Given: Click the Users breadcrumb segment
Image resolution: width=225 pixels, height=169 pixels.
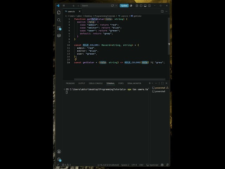Looking at the screenshot, I should tap(72, 16).
